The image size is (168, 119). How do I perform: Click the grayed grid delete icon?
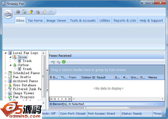pos(51,12)
